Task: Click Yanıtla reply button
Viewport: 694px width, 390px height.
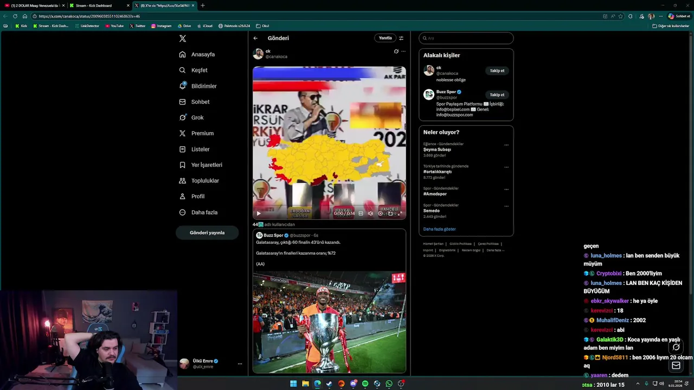Action: point(385,38)
